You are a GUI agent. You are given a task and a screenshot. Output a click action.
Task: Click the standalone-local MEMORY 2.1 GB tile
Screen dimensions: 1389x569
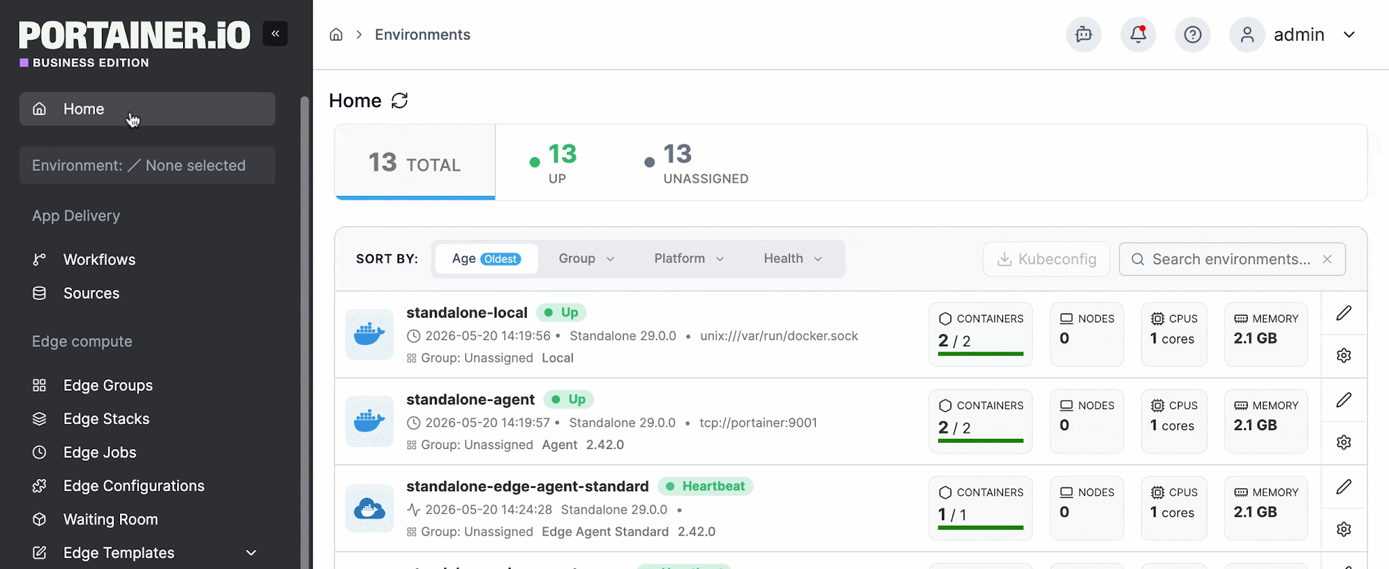tap(1266, 335)
